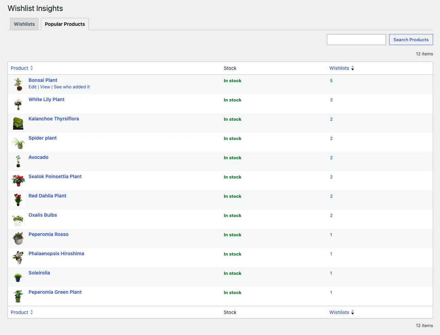Open the Spider plant product link
The height and width of the screenshot is (335, 440).
pos(43,138)
